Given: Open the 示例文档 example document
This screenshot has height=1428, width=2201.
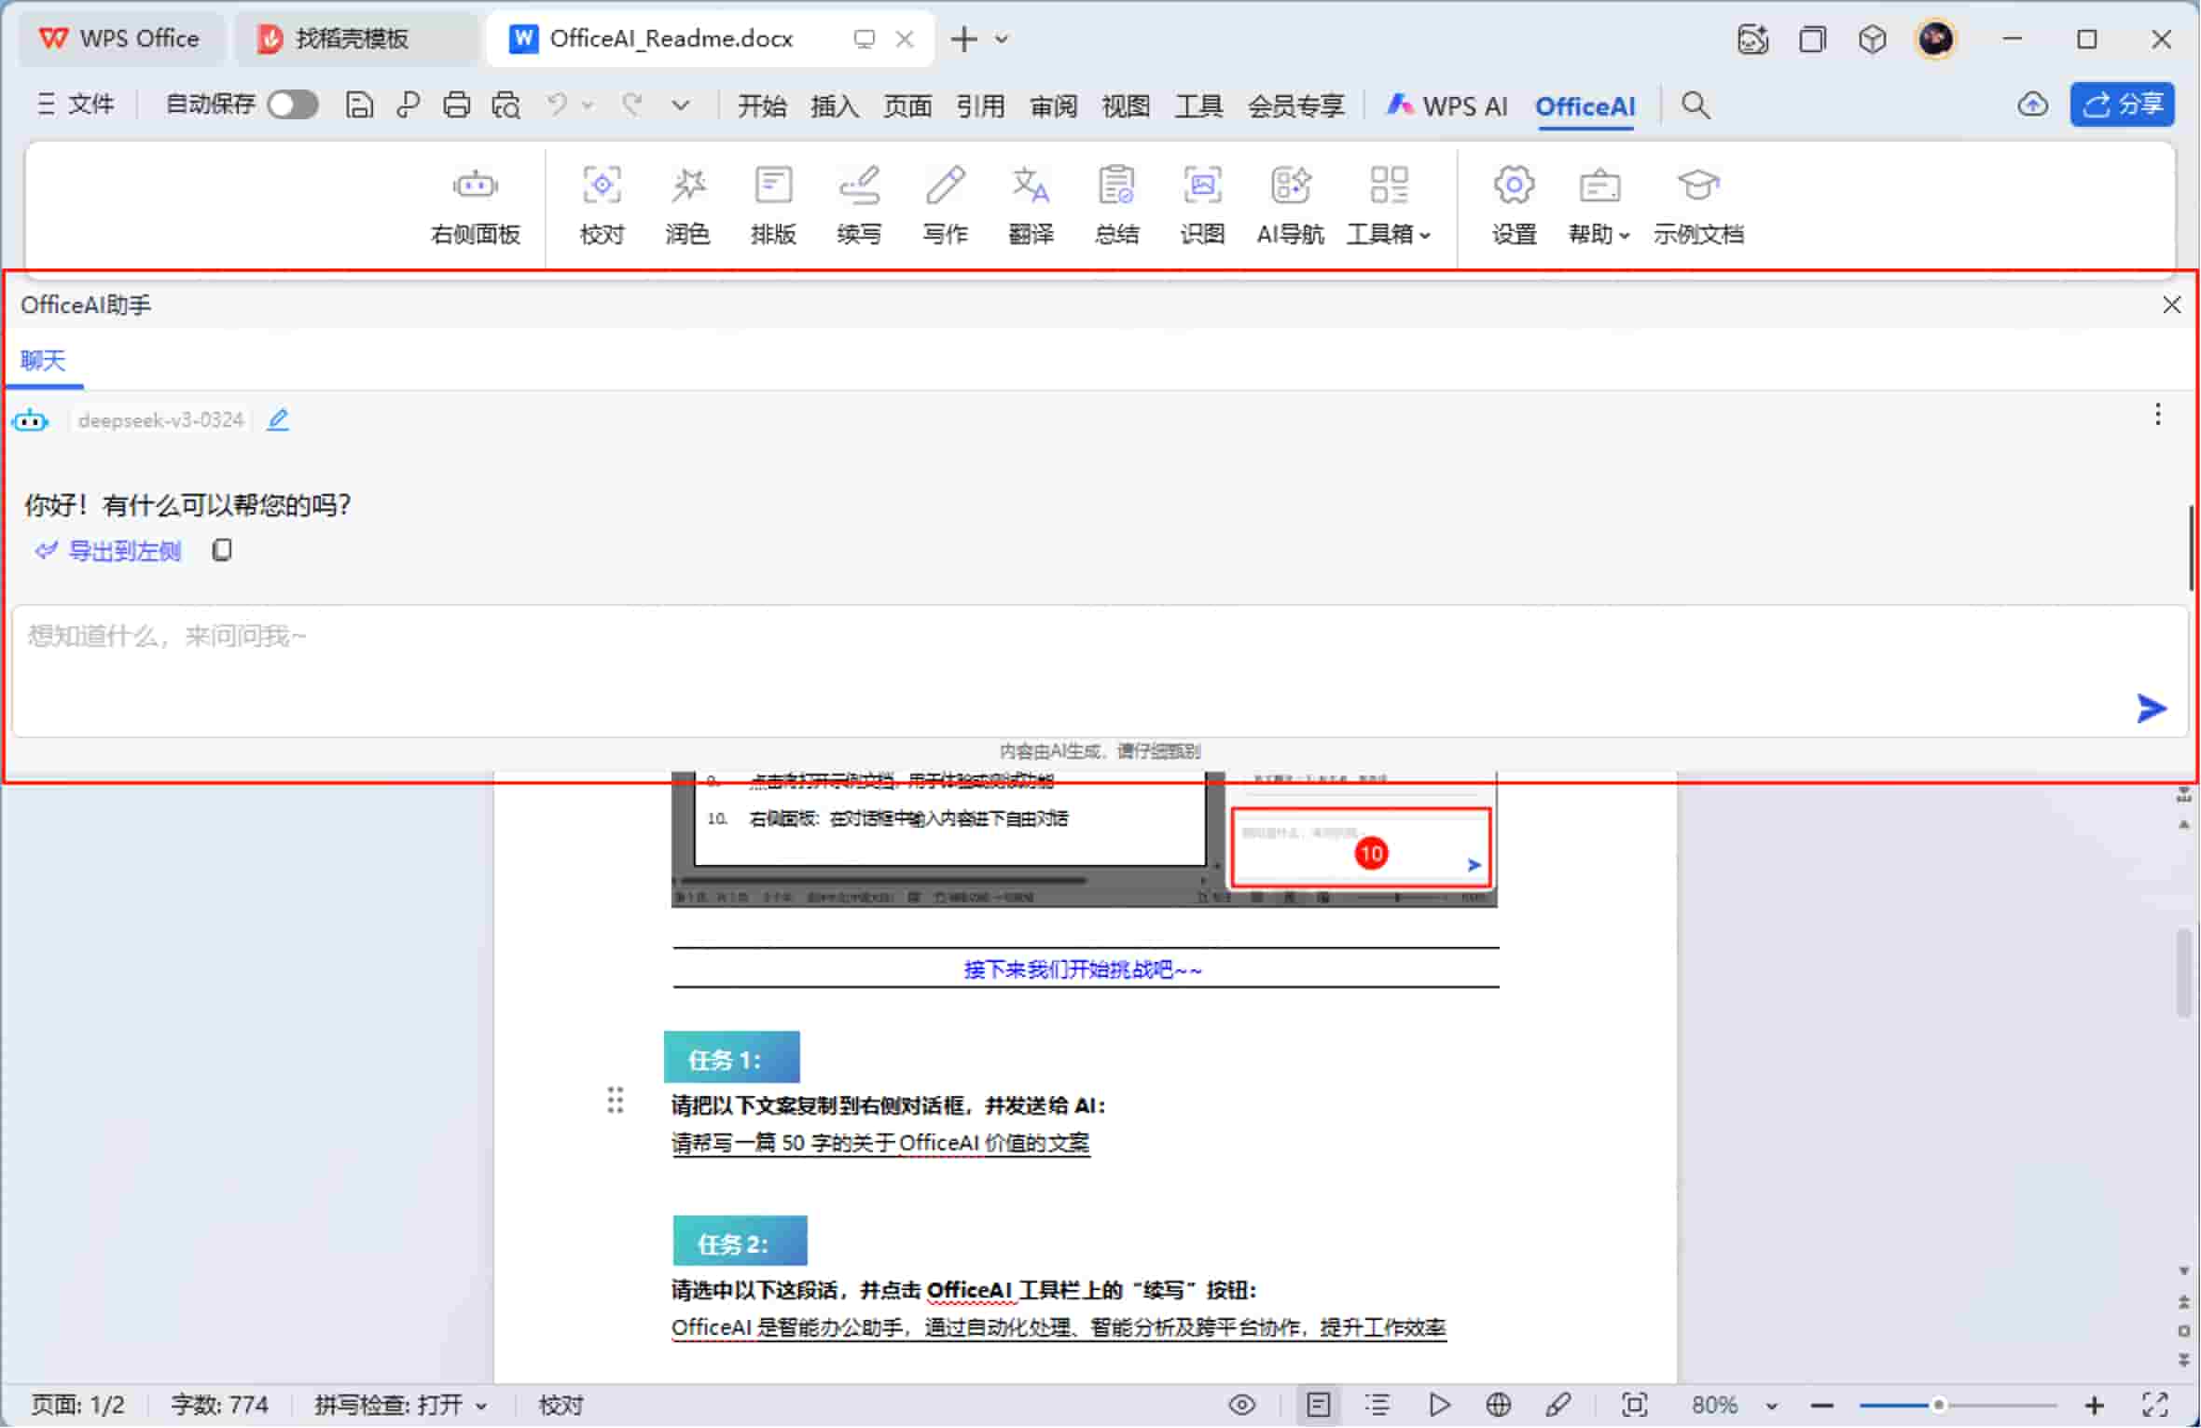Looking at the screenshot, I should coord(1698,203).
